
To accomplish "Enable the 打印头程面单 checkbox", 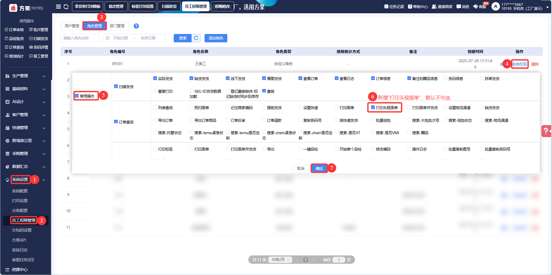I will (x=373, y=107).
